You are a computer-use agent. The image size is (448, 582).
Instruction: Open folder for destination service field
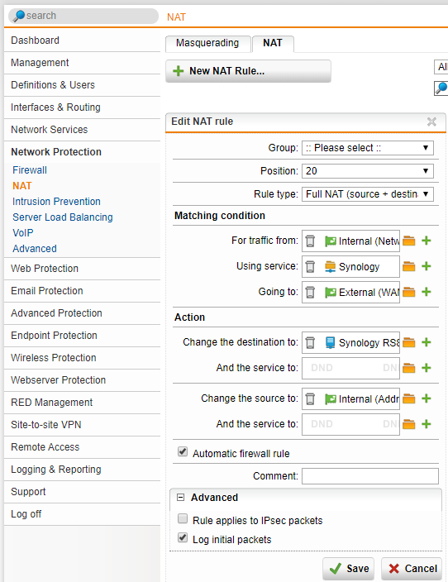tap(408, 368)
